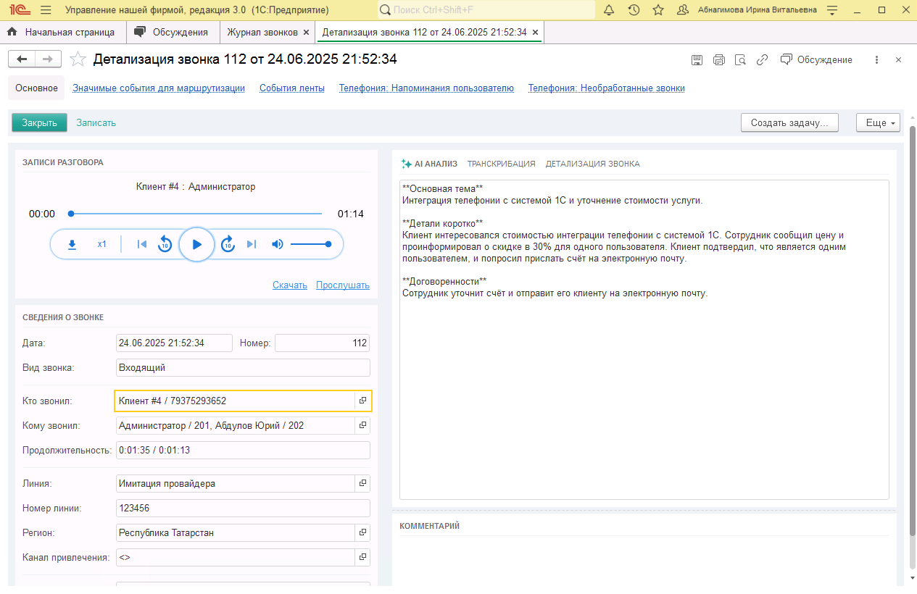The width and height of the screenshot is (917, 594).
Task: Rewind the recording 10 seconds
Action: tap(165, 244)
